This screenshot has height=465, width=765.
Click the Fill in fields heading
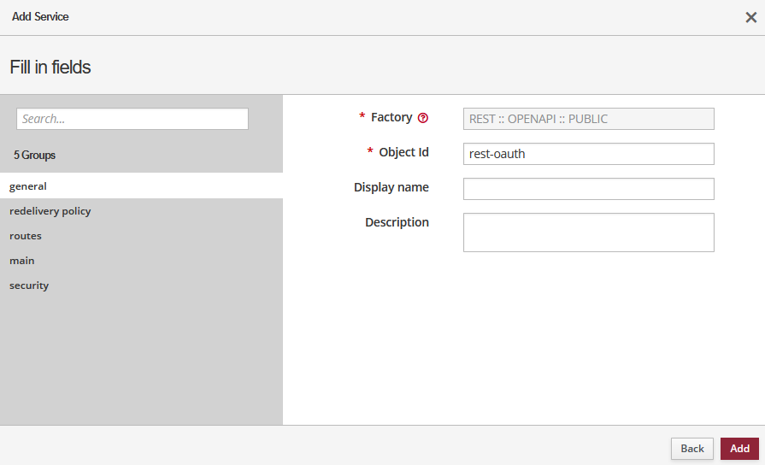point(50,67)
